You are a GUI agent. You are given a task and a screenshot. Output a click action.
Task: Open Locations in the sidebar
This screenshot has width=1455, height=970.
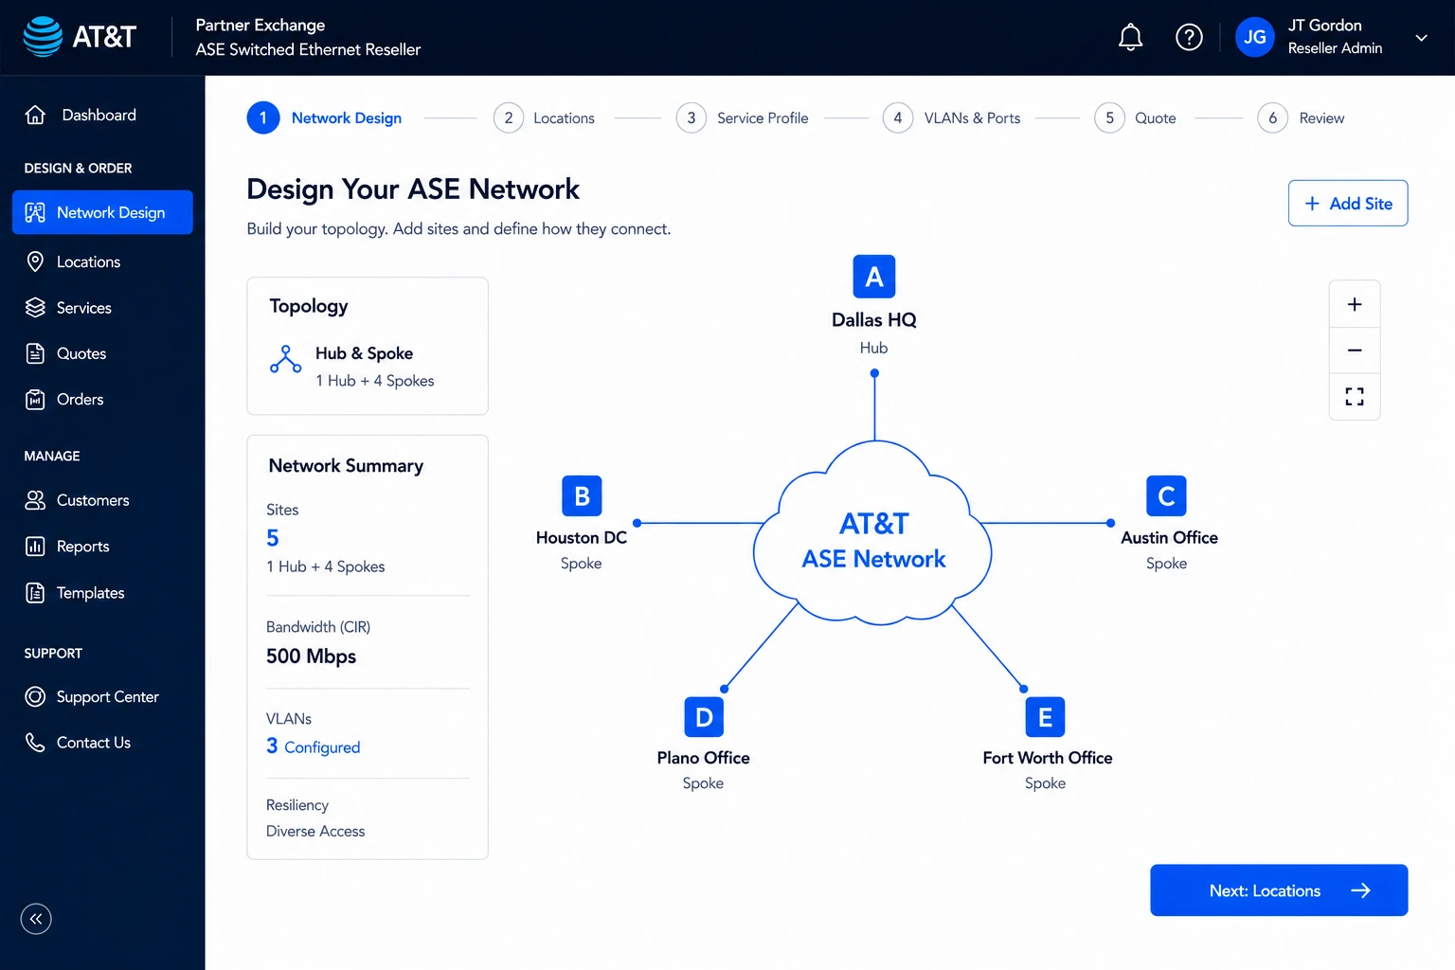click(x=102, y=261)
